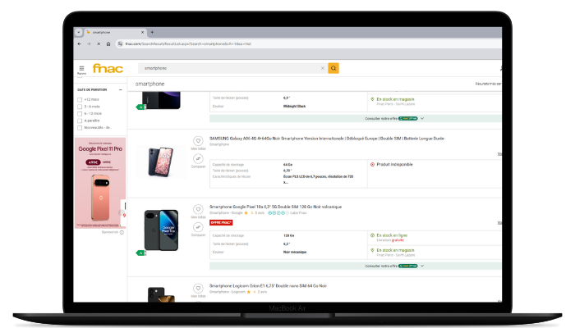Check the Nouveautés filter
Image resolution: width=575 pixels, height=328 pixels.
[80, 128]
